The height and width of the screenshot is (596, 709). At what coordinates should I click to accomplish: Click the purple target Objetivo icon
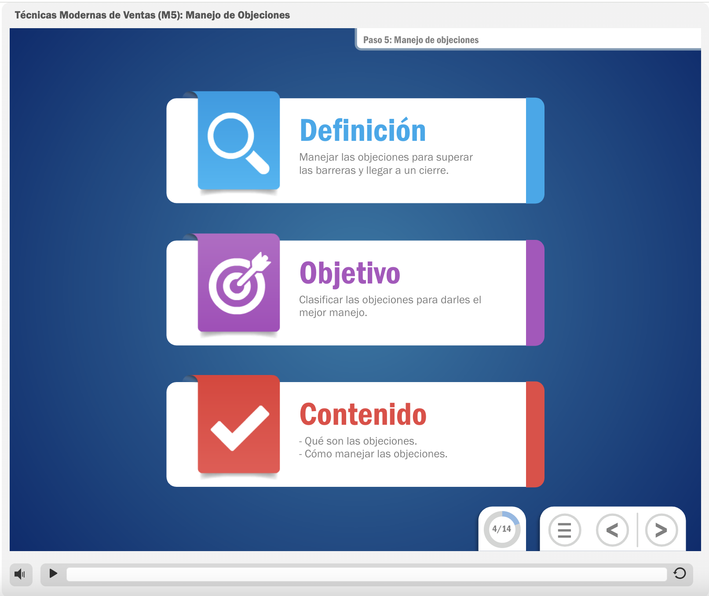pyautogui.click(x=238, y=283)
